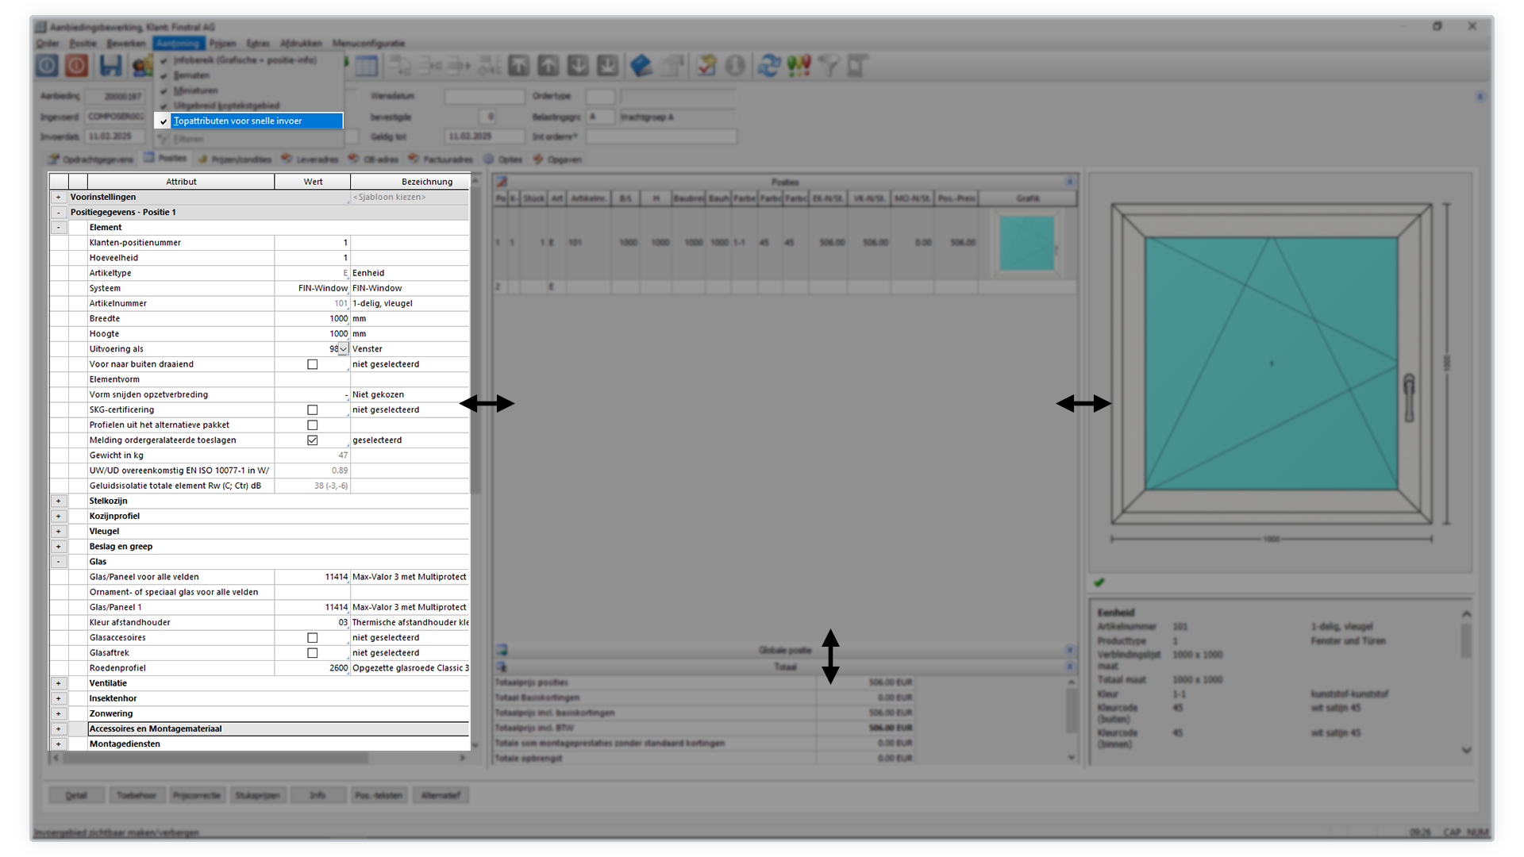The image size is (1524, 857).
Task: Click the icon left of Totaal header
Action: coord(502,667)
